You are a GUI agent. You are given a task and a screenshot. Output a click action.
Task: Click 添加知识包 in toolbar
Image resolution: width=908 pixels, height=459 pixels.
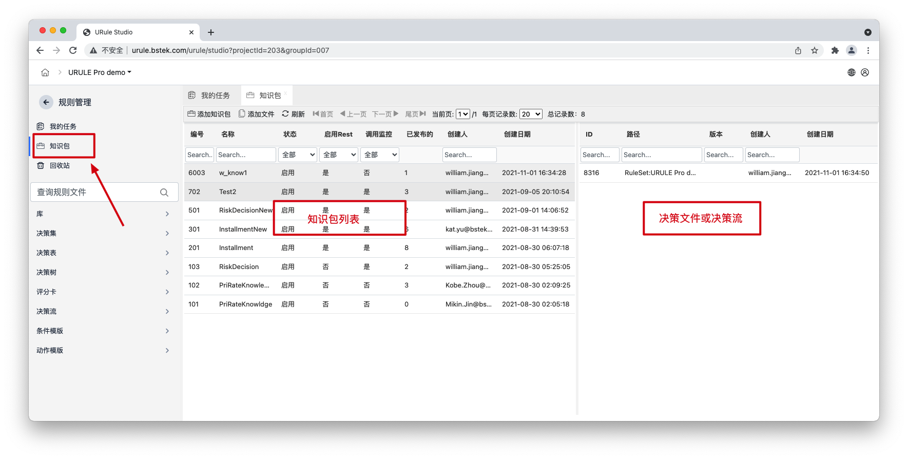pyautogui.click(x=209, y=114)
